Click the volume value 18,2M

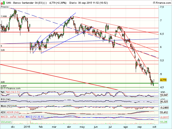tap(163, 122)
